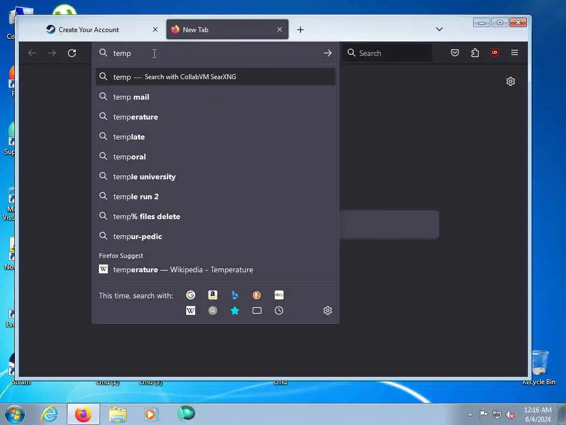Open Windows Media Player from taskbar
566x425 pixels.
(150, 414)
